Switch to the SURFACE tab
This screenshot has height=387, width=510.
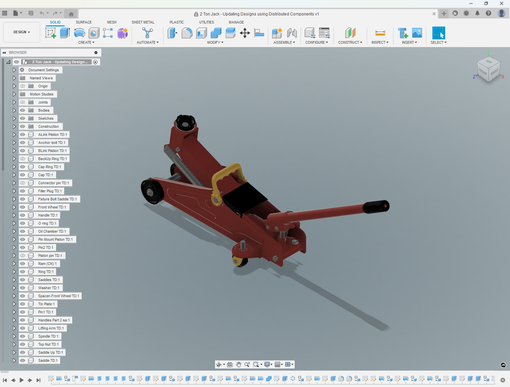[x=84, y=22]
